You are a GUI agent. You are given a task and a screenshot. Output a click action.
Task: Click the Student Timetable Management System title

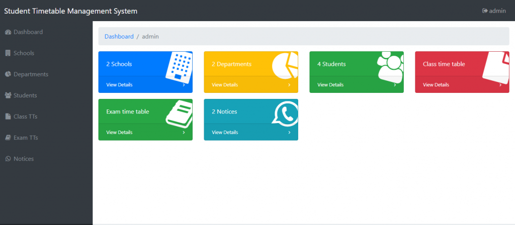70,11
